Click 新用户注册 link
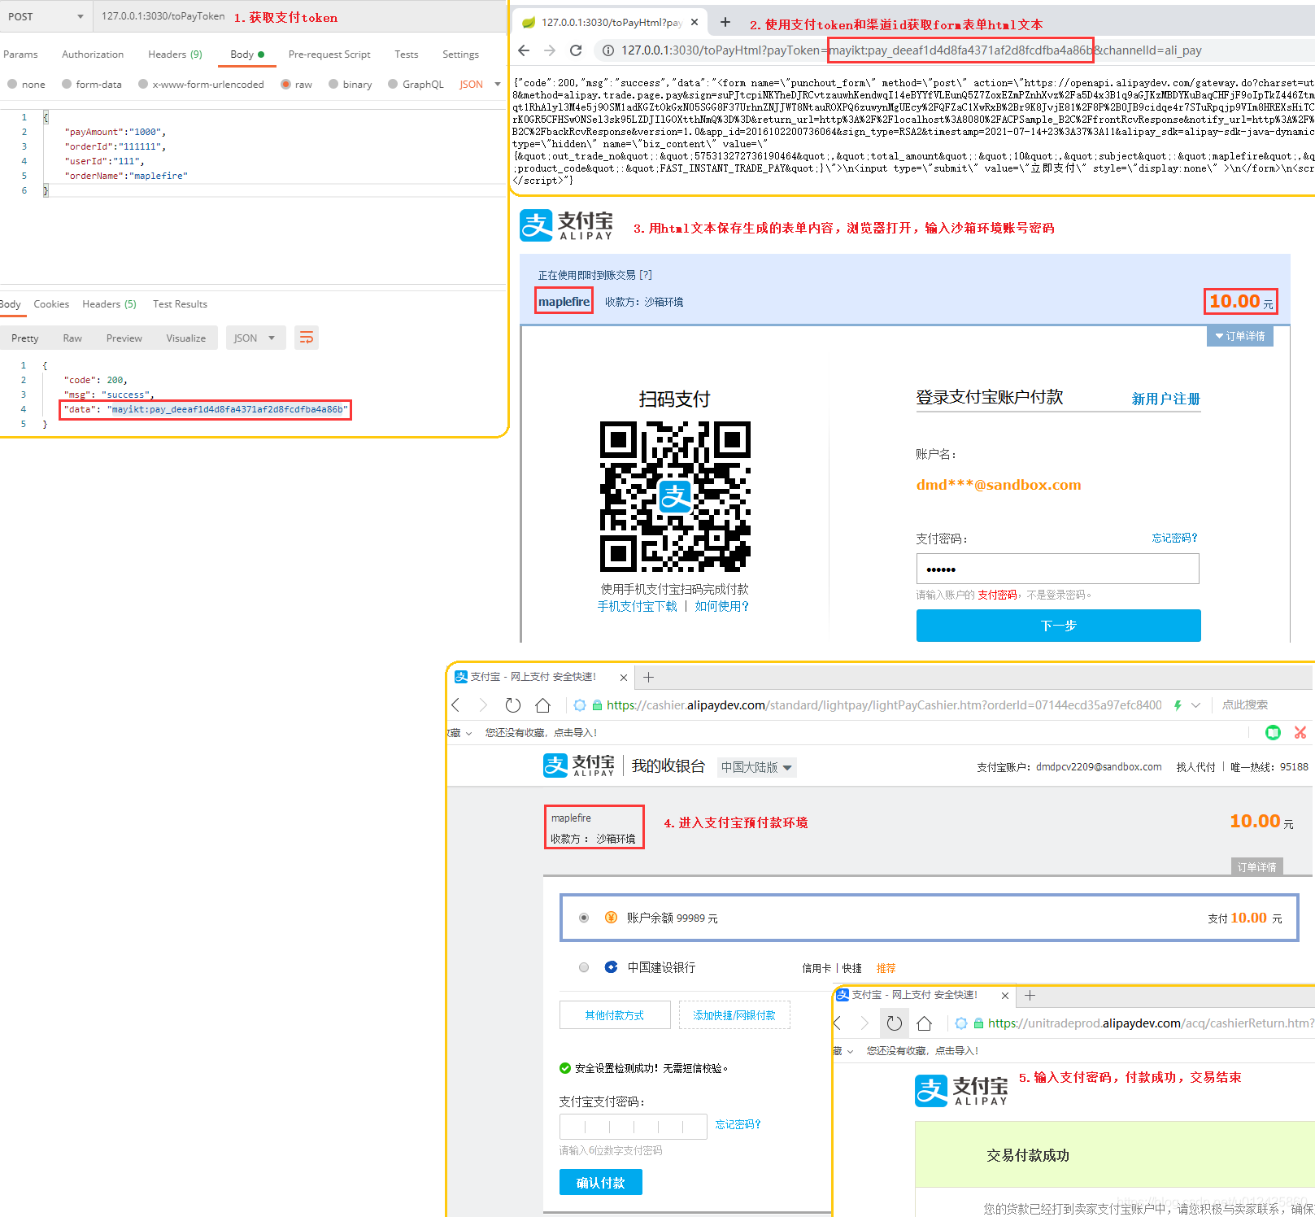Screen dimensions: 1315x1217 coord(1165,399)
